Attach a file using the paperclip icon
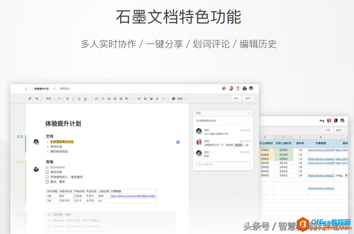 tap(157, 99)
